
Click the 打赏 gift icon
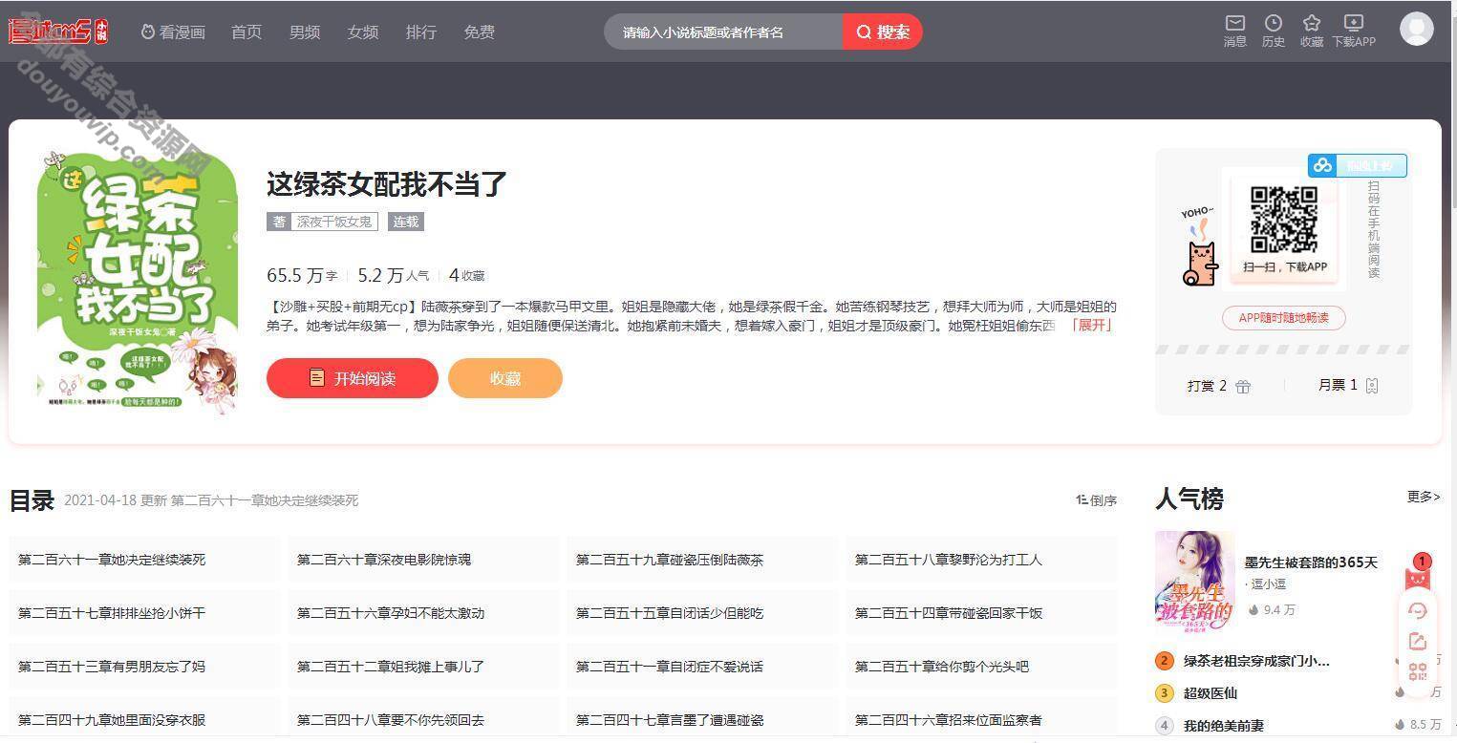tap(1243, 386)
